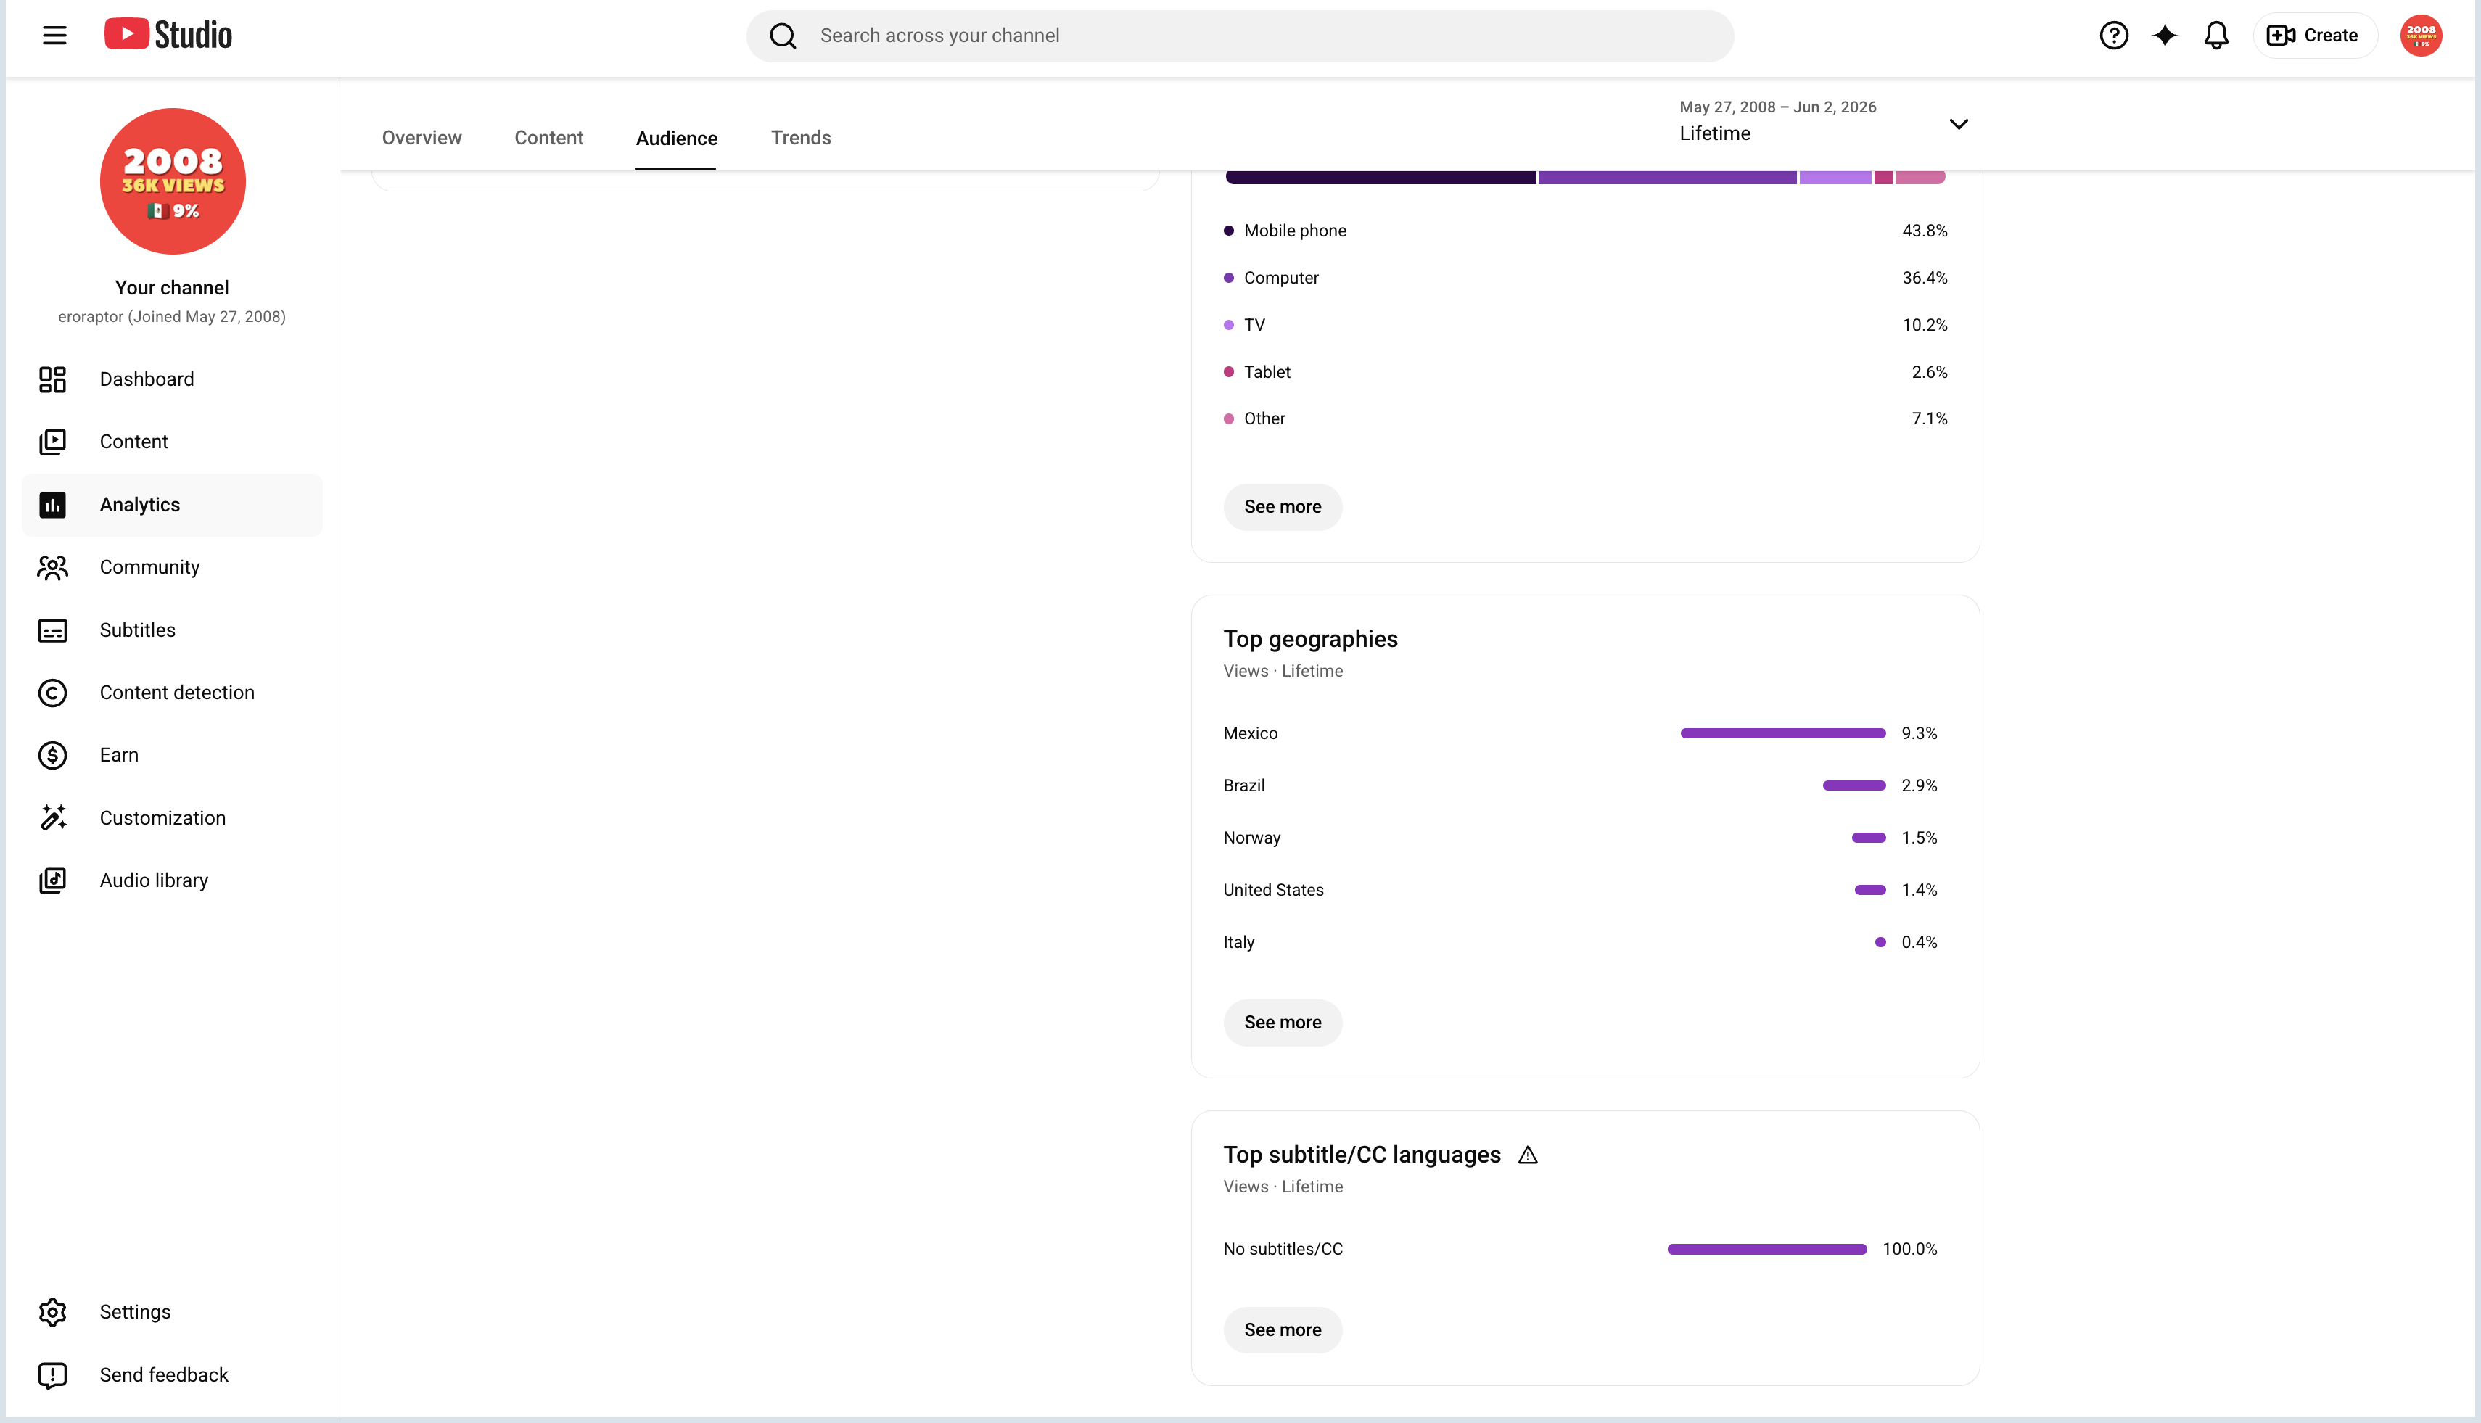Click the Your channel label
The width and height of the screenshot is (2481, 1423).
point(172,287)
